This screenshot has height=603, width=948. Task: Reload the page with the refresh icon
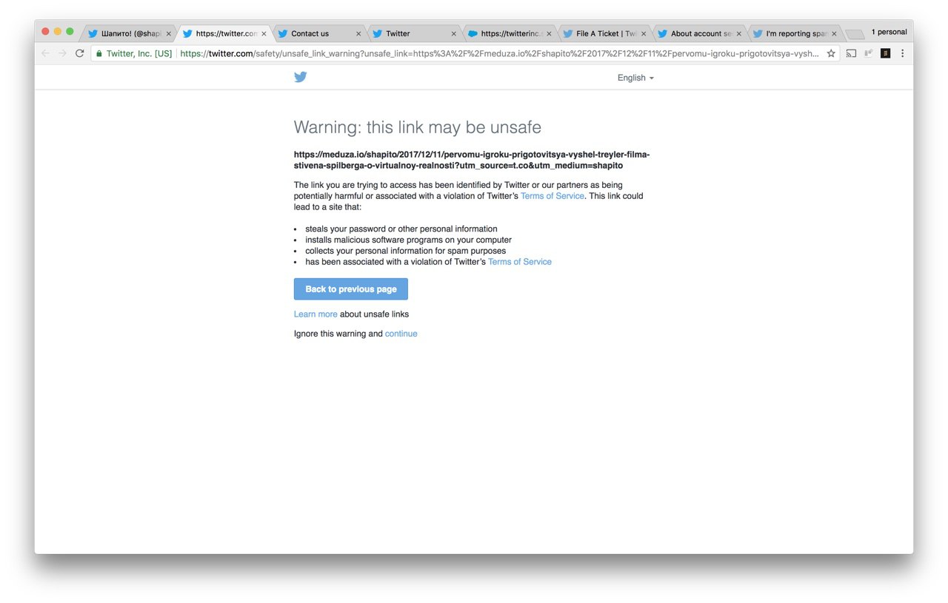click(x=80, y=53)
